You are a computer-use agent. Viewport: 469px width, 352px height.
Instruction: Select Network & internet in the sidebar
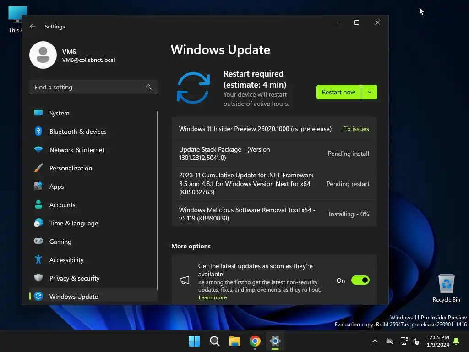coord(93,150)
